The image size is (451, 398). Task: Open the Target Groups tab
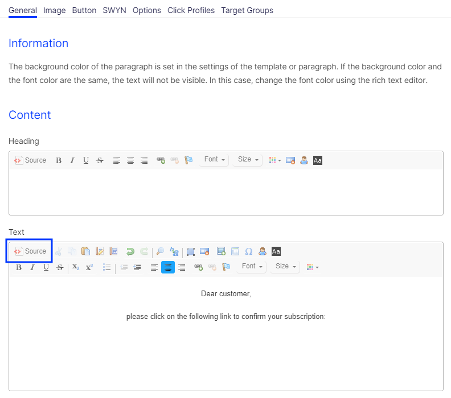(x=247, y=10)
